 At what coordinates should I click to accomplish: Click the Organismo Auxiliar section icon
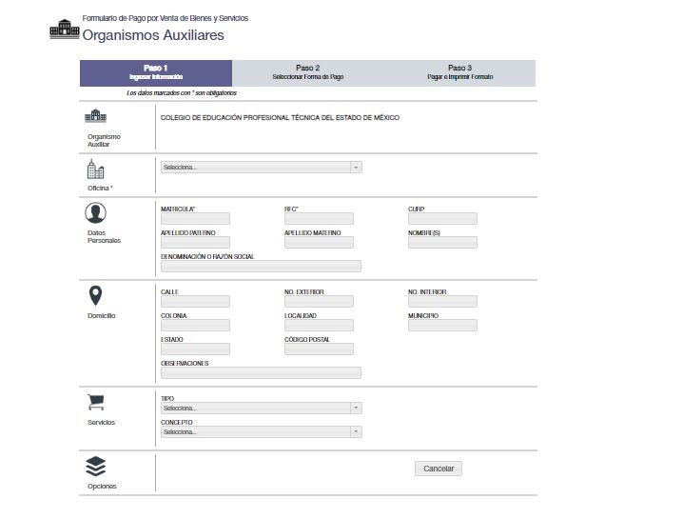pyautogui.click(x=95, y=115)
